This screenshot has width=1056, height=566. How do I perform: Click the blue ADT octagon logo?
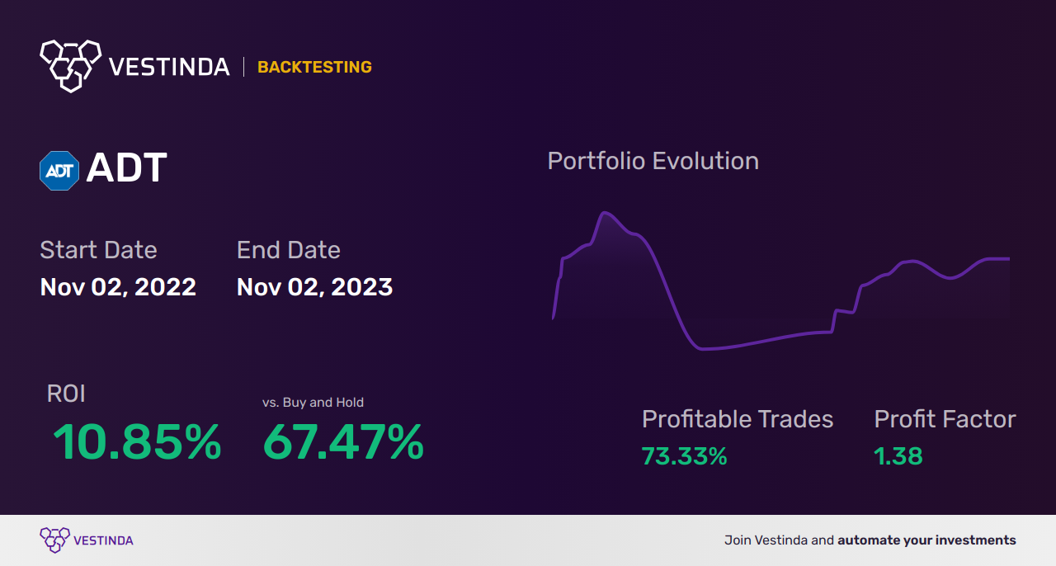point(59,170)
